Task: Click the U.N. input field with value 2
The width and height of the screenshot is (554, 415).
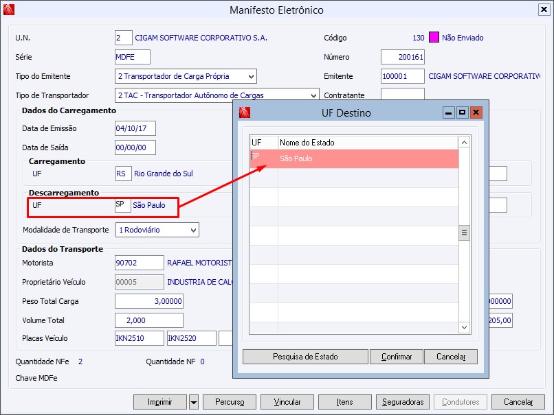Action: point(124,38)
